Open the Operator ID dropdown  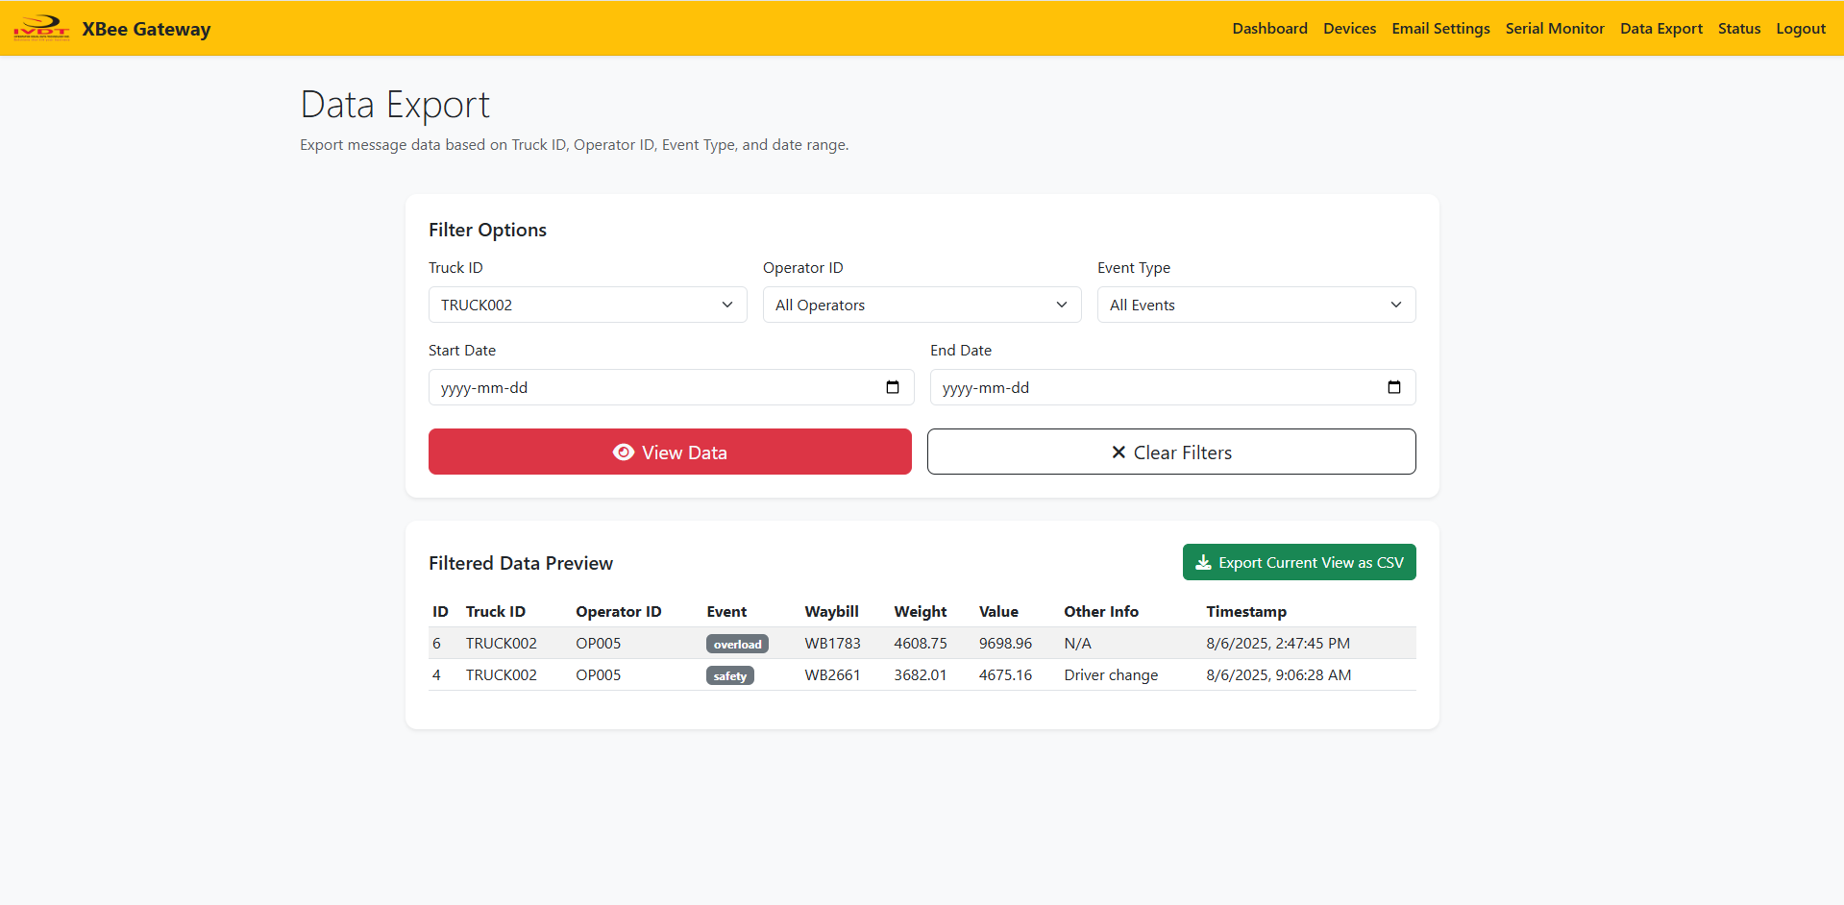(922, 305)
